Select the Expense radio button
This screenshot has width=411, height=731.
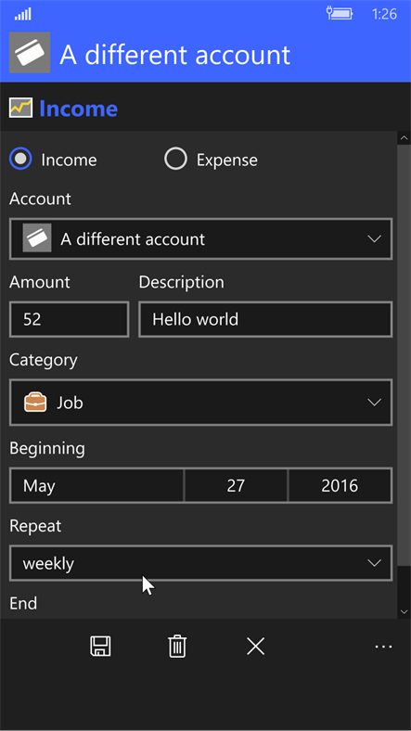[175, 160]
